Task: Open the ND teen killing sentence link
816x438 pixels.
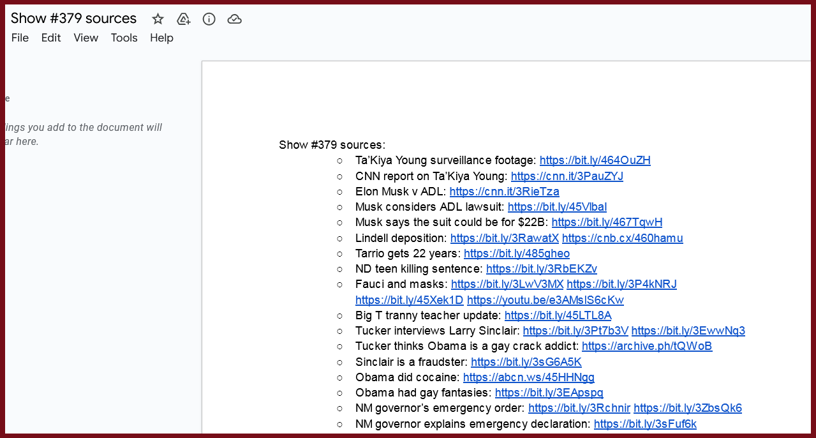Action: click(x=542, y=269)
